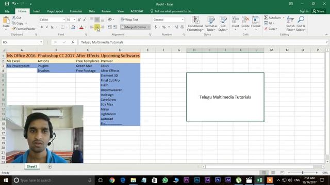Click the Save icon in quick access toolbar
Viewport: 330px width, 185px height.
tap(7, 4)
